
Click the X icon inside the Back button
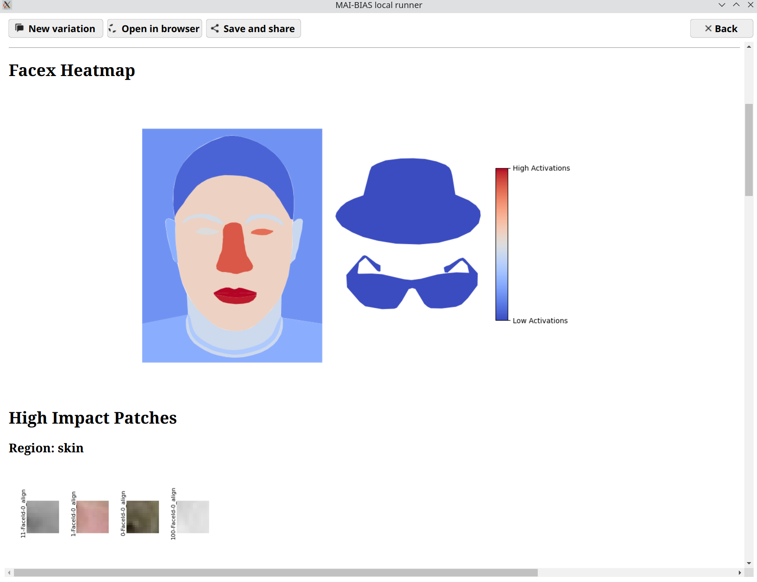point(708,28)
